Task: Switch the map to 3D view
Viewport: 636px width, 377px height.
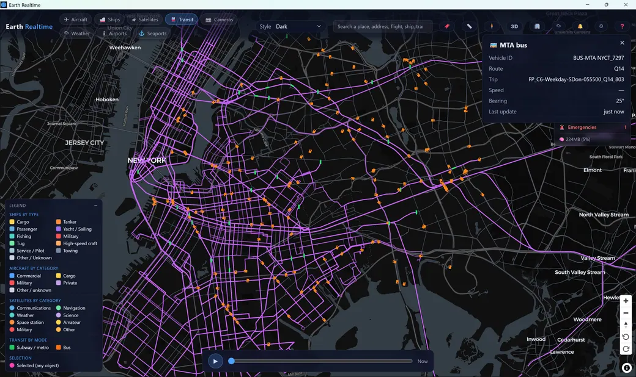Action: click(514, 26)
